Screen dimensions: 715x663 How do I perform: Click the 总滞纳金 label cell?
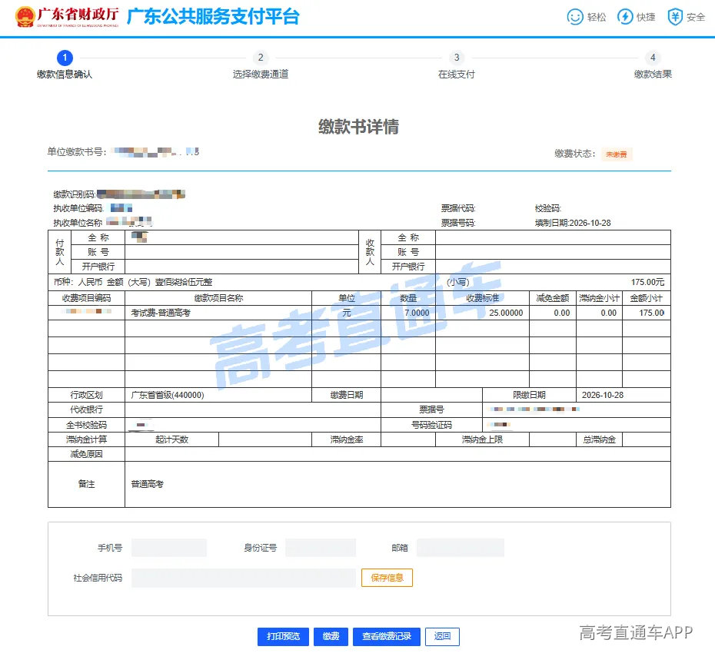tap(599, 439)
